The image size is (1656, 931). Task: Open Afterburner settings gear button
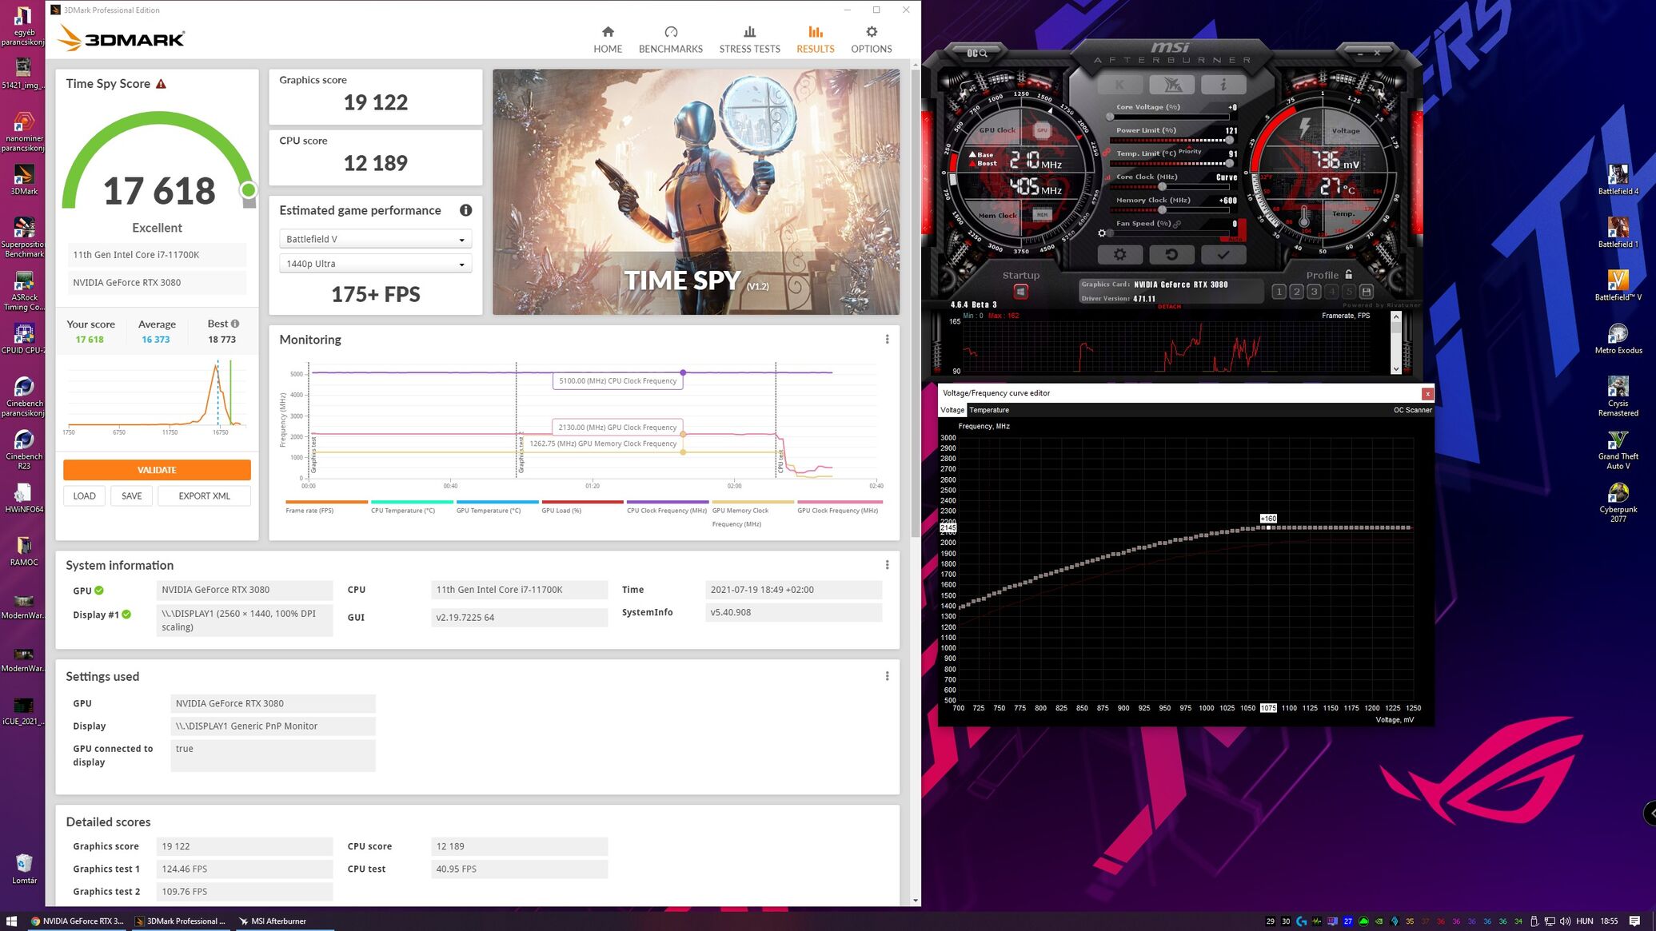click(1119, 254)
